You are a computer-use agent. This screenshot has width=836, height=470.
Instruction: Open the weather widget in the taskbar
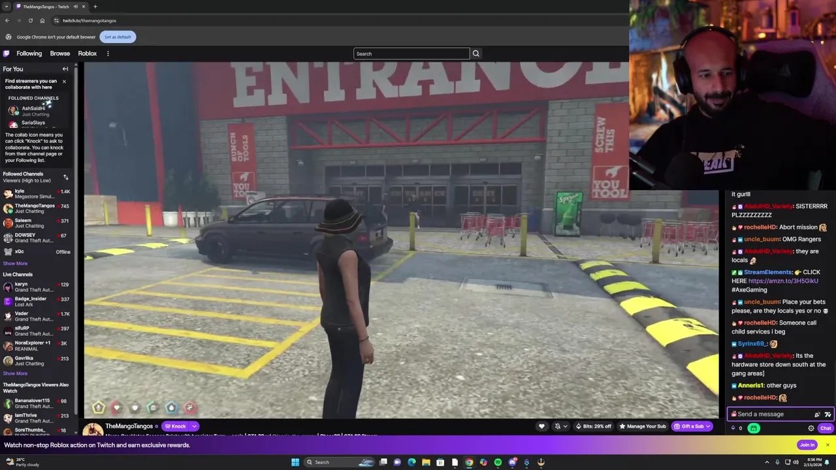coord(24,462)
